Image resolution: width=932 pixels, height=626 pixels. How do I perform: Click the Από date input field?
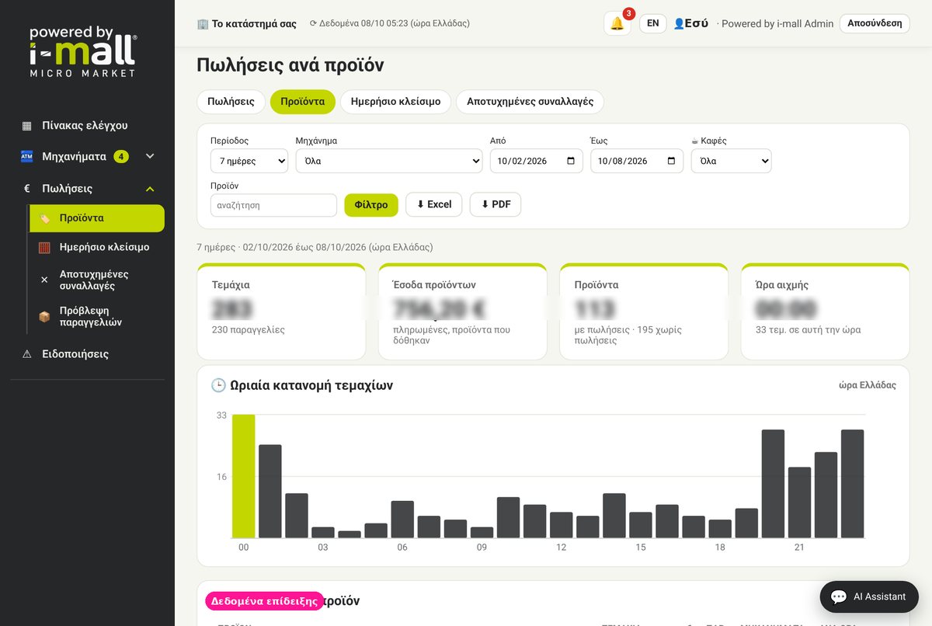click(x=537, y=161)
